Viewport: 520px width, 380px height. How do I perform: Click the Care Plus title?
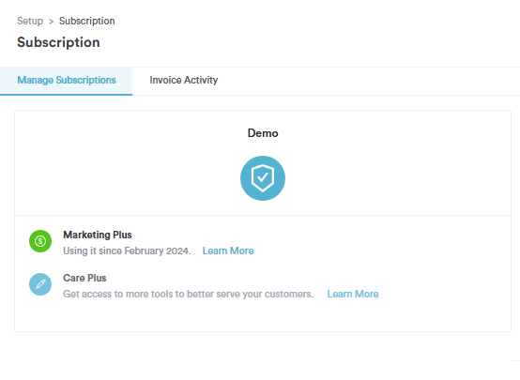click(84, 278)
